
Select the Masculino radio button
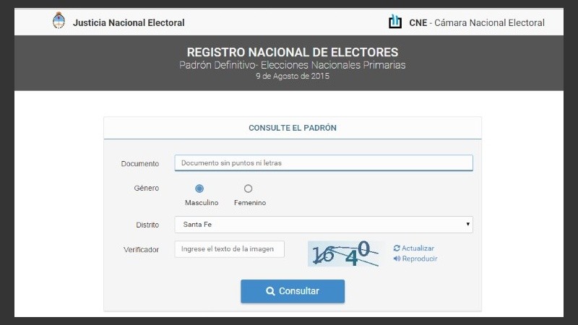199,188
